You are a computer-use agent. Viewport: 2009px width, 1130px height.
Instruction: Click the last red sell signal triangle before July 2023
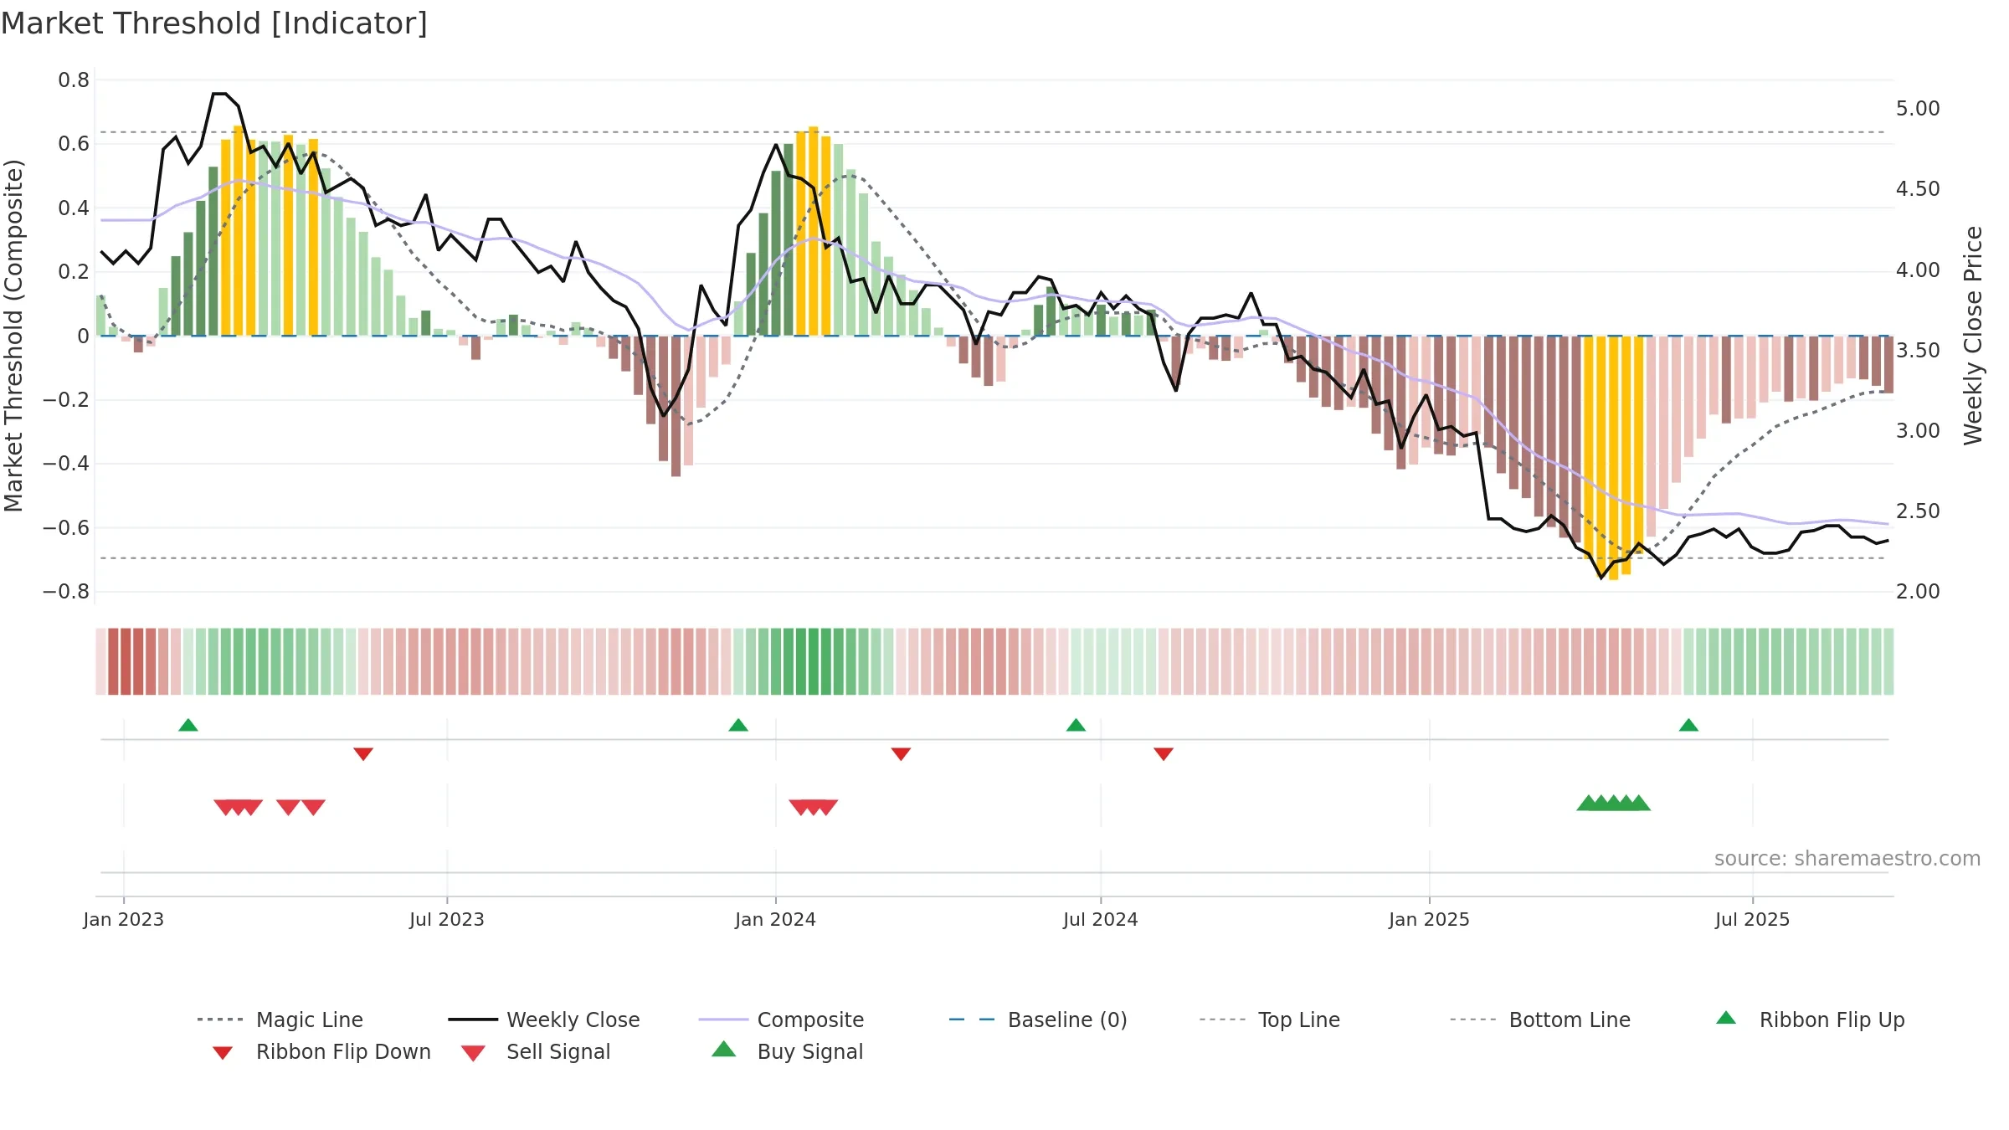click(x=313, y=807)
